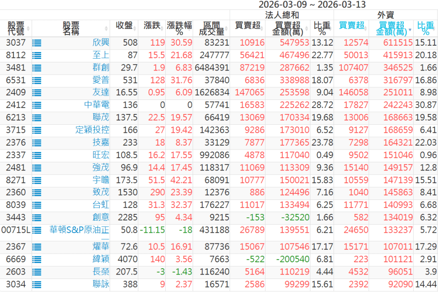The width and height of the screenshot is (438, 293).
Task: Click the 股票代號 column header
Action: [x=16, y=28]
